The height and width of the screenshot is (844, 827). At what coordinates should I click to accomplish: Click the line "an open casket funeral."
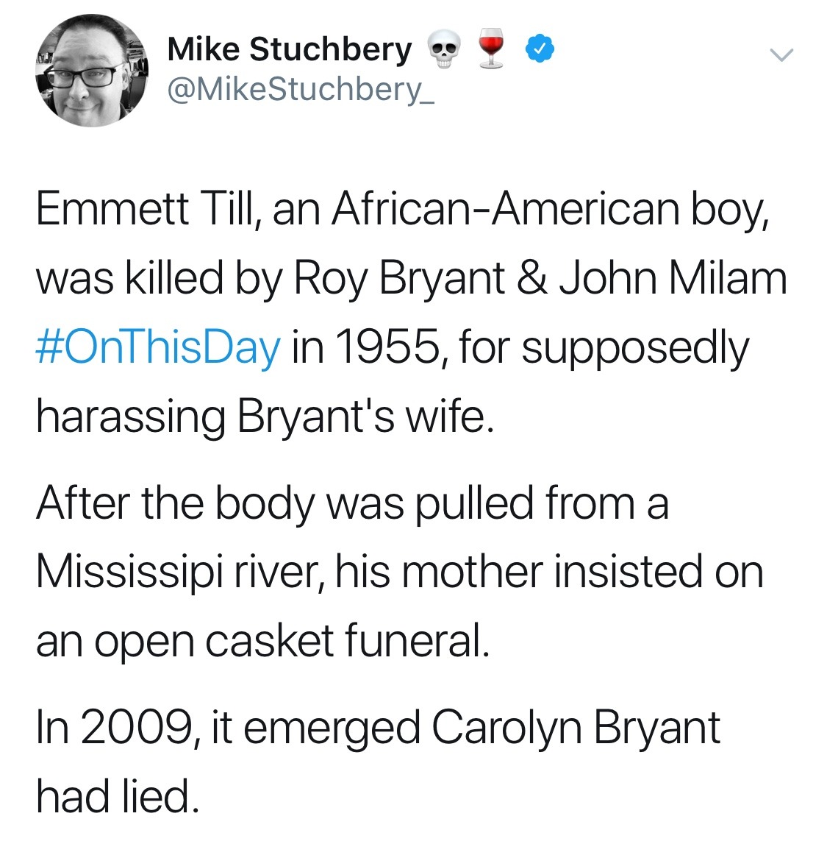point(263,642)
